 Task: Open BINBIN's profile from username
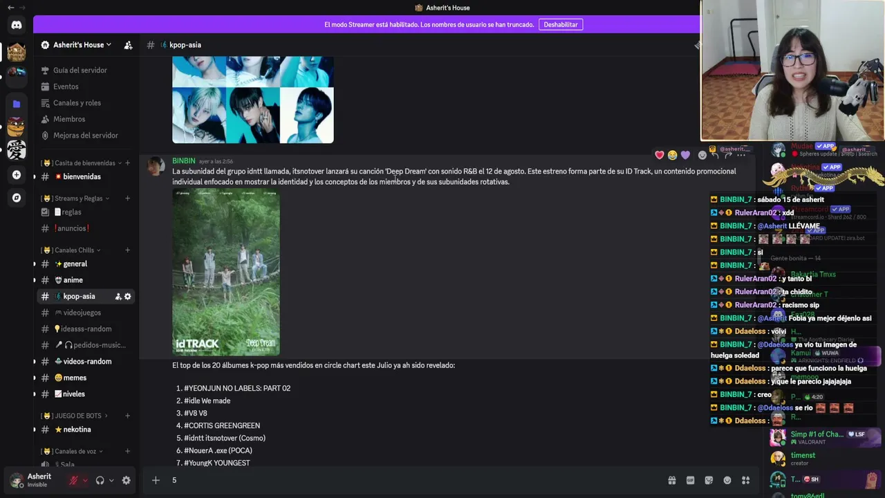[x=184, y=161]
